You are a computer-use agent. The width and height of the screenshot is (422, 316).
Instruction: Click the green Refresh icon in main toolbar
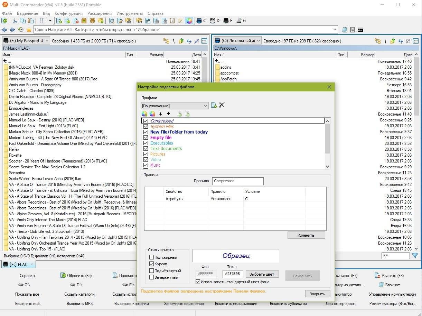tap(4, 21)
